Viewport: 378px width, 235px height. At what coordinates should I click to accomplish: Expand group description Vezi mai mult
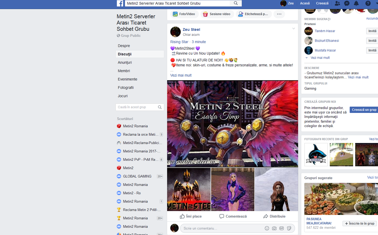click(358, 77)
